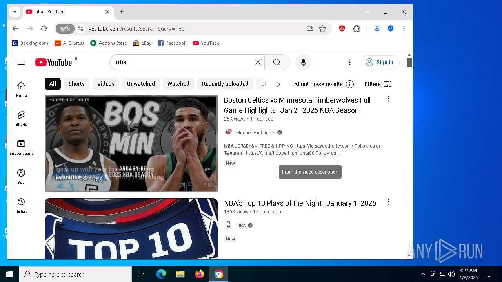
Task: Select the Shorts filter chip
Action: click(x=76, y=84)
